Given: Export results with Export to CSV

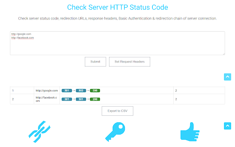Looking at the screenshot, I should (117, 111).
